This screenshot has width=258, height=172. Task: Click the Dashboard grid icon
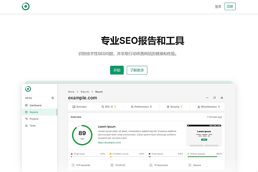[26, 105]
